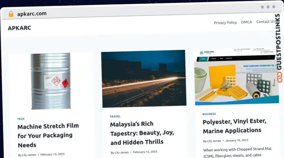Click author Lily James under the Polyester article

click(214, 141)
